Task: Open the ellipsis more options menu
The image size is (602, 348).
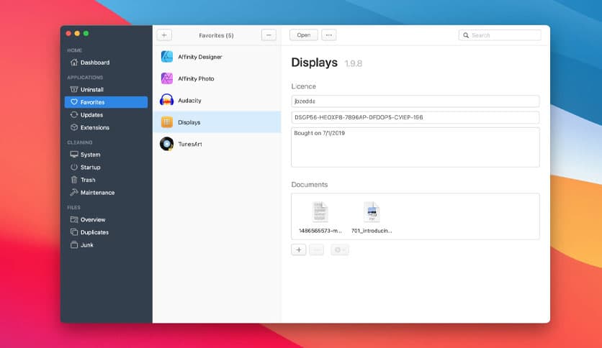Action: pos(328,35)
